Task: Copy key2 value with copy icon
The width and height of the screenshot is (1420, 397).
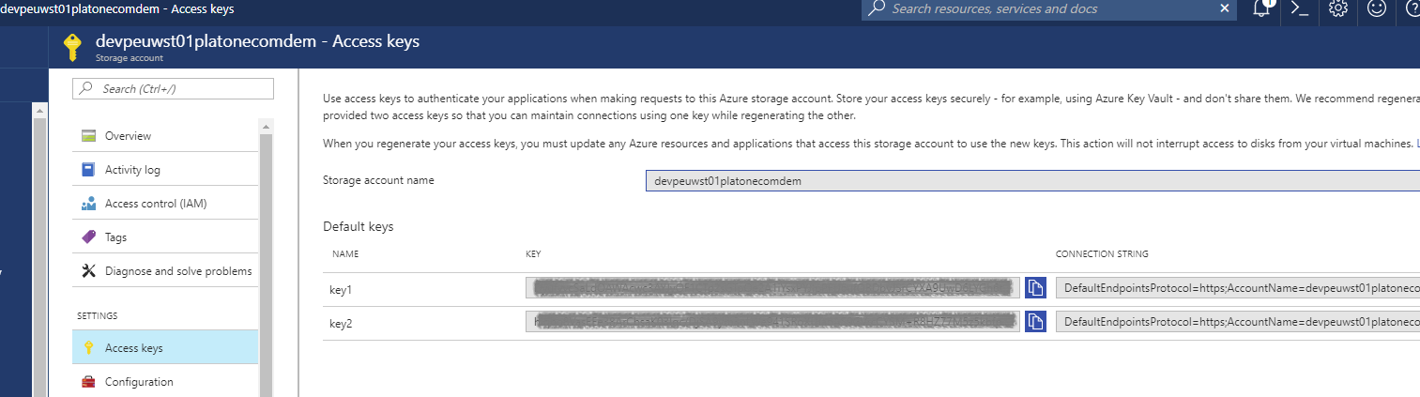Action: [1035, 322]
